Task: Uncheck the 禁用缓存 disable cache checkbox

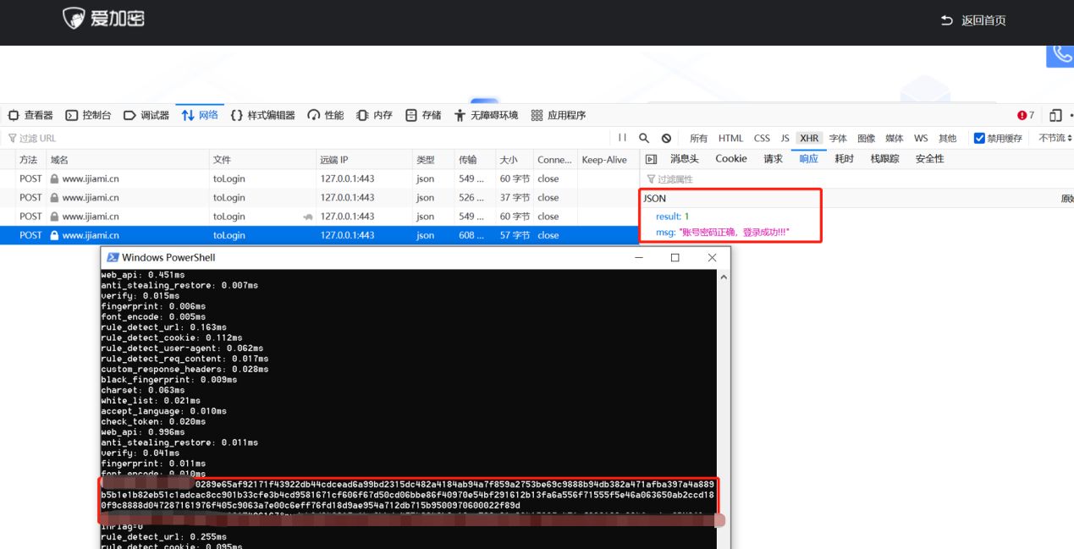Action: tap(979, 138)
